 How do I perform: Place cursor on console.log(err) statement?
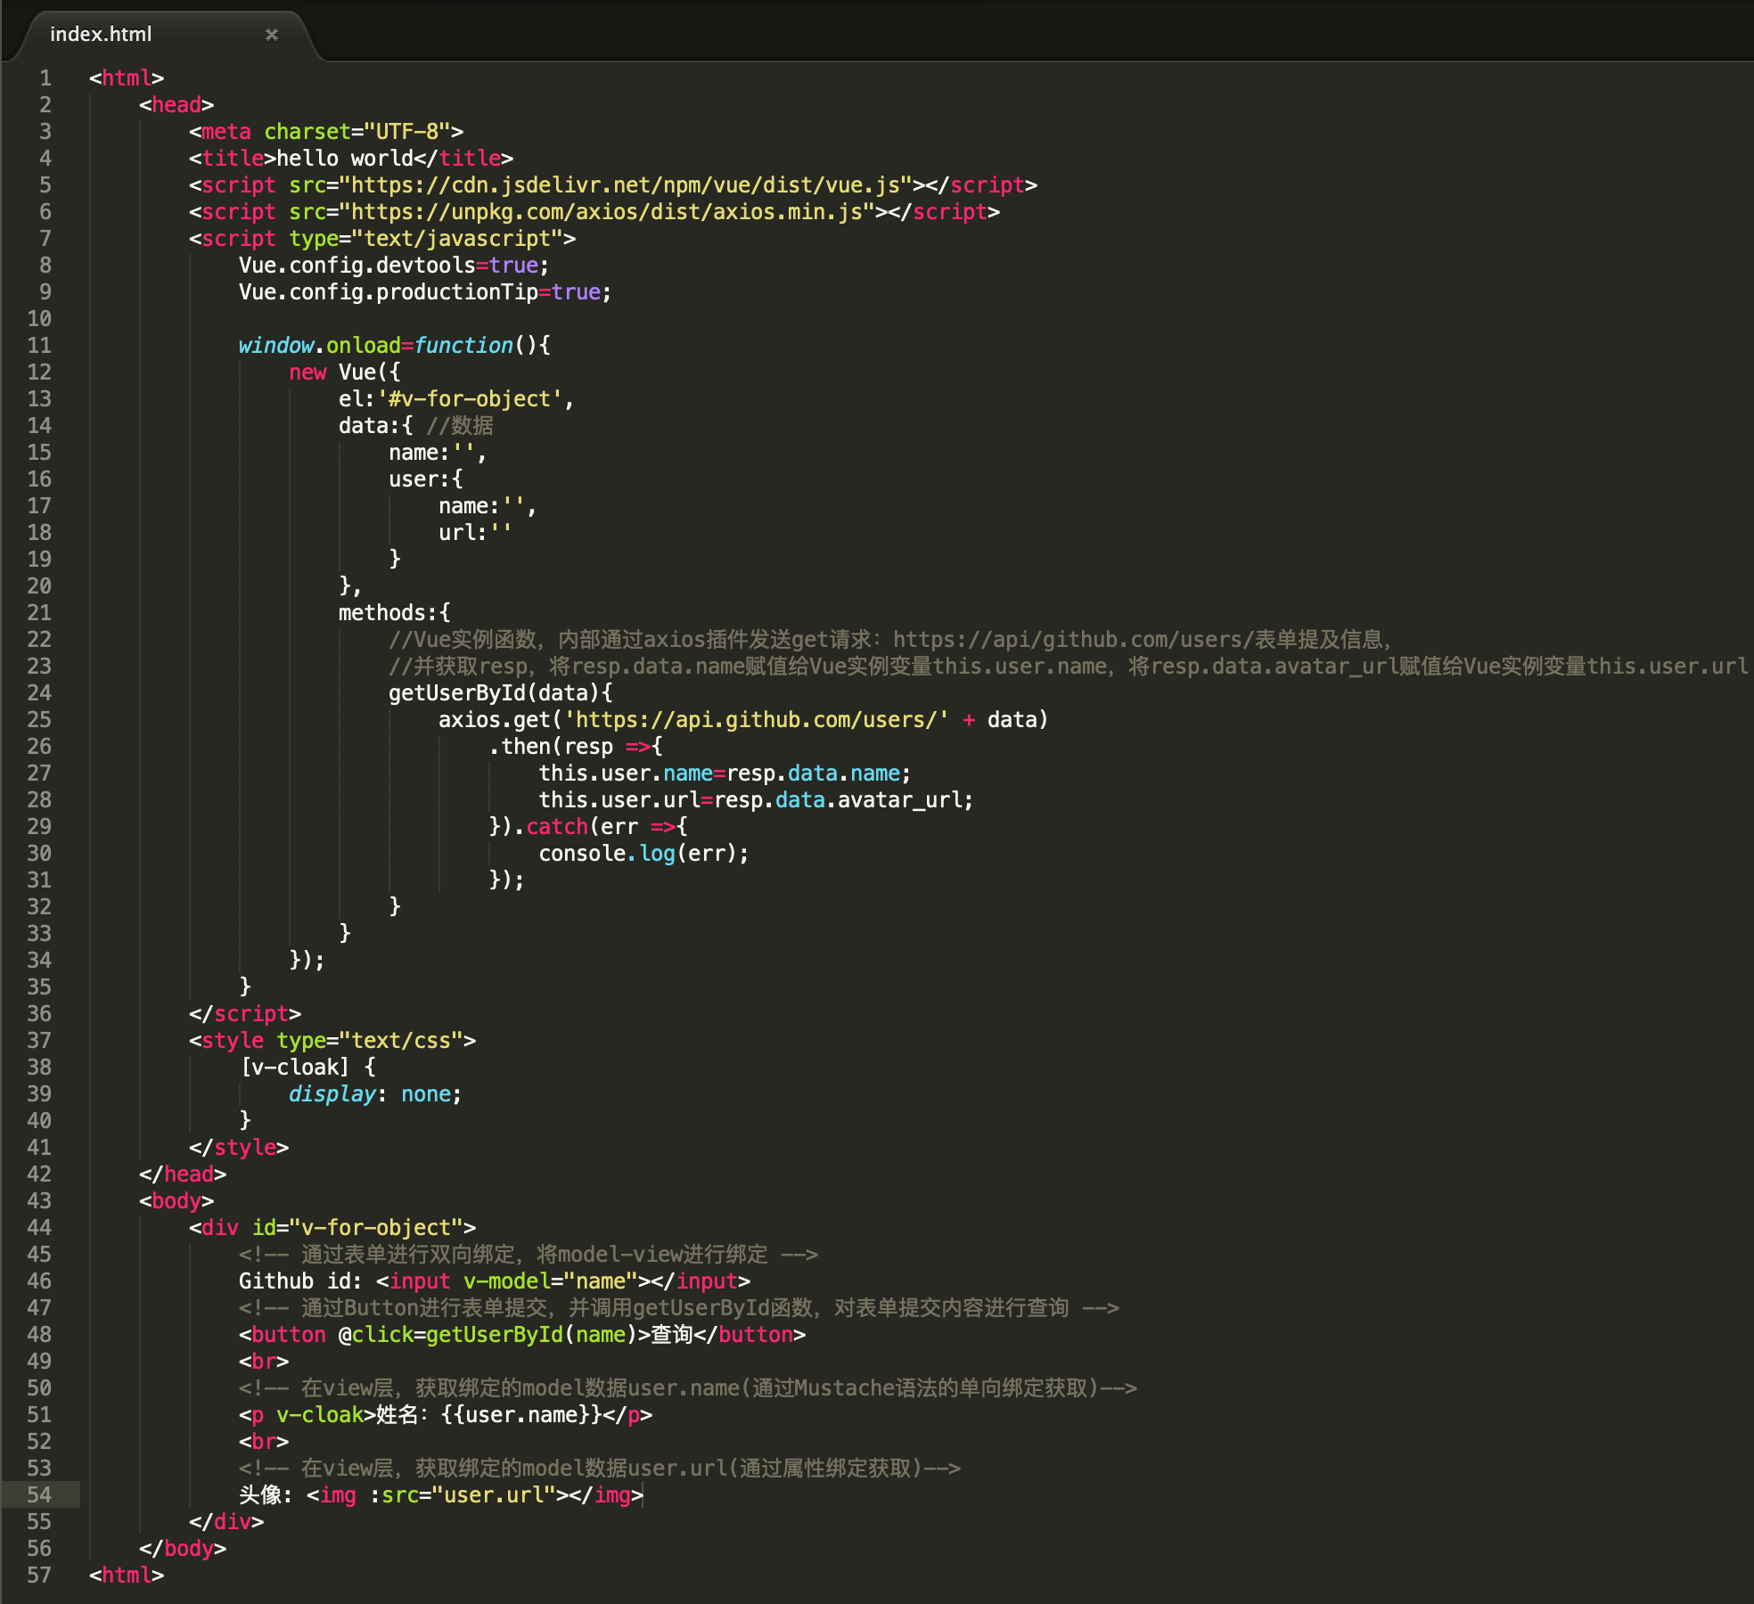[643, 854]
